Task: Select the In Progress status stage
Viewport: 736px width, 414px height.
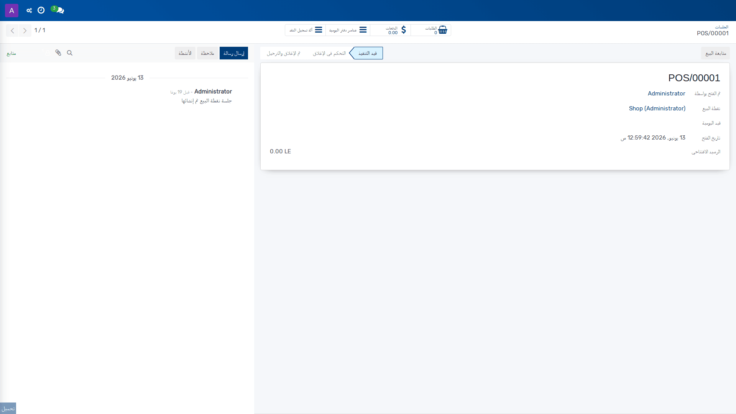Action: tap(367, 53)
